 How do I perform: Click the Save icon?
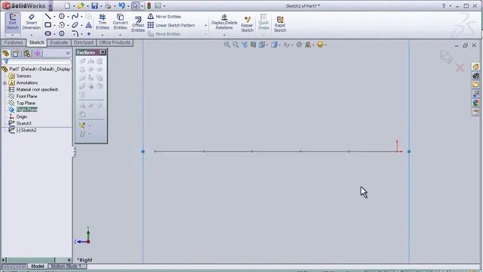[94, 5]
